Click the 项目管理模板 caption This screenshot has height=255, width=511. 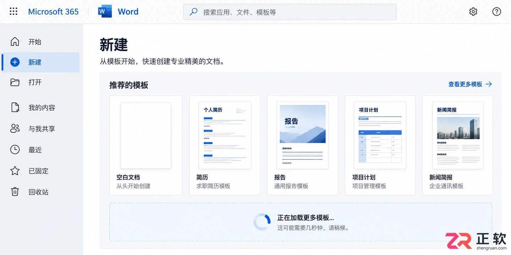[369, 186]
